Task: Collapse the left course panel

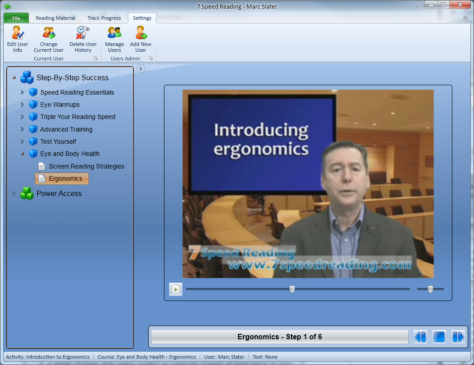Action: (x=141, y=69)
